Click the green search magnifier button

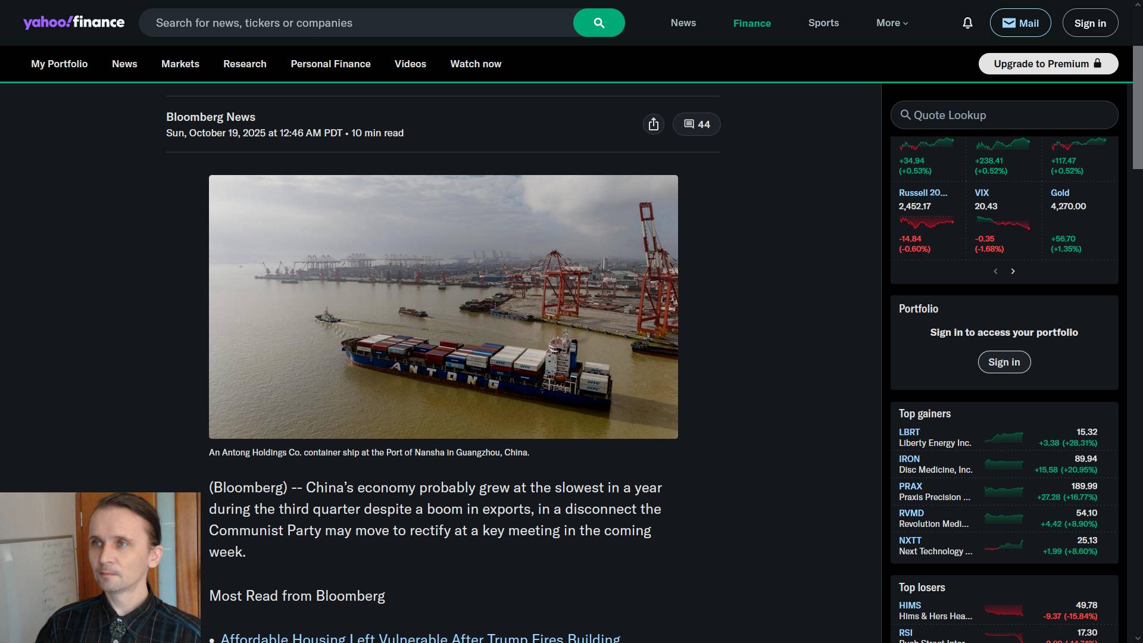[599, 23]
